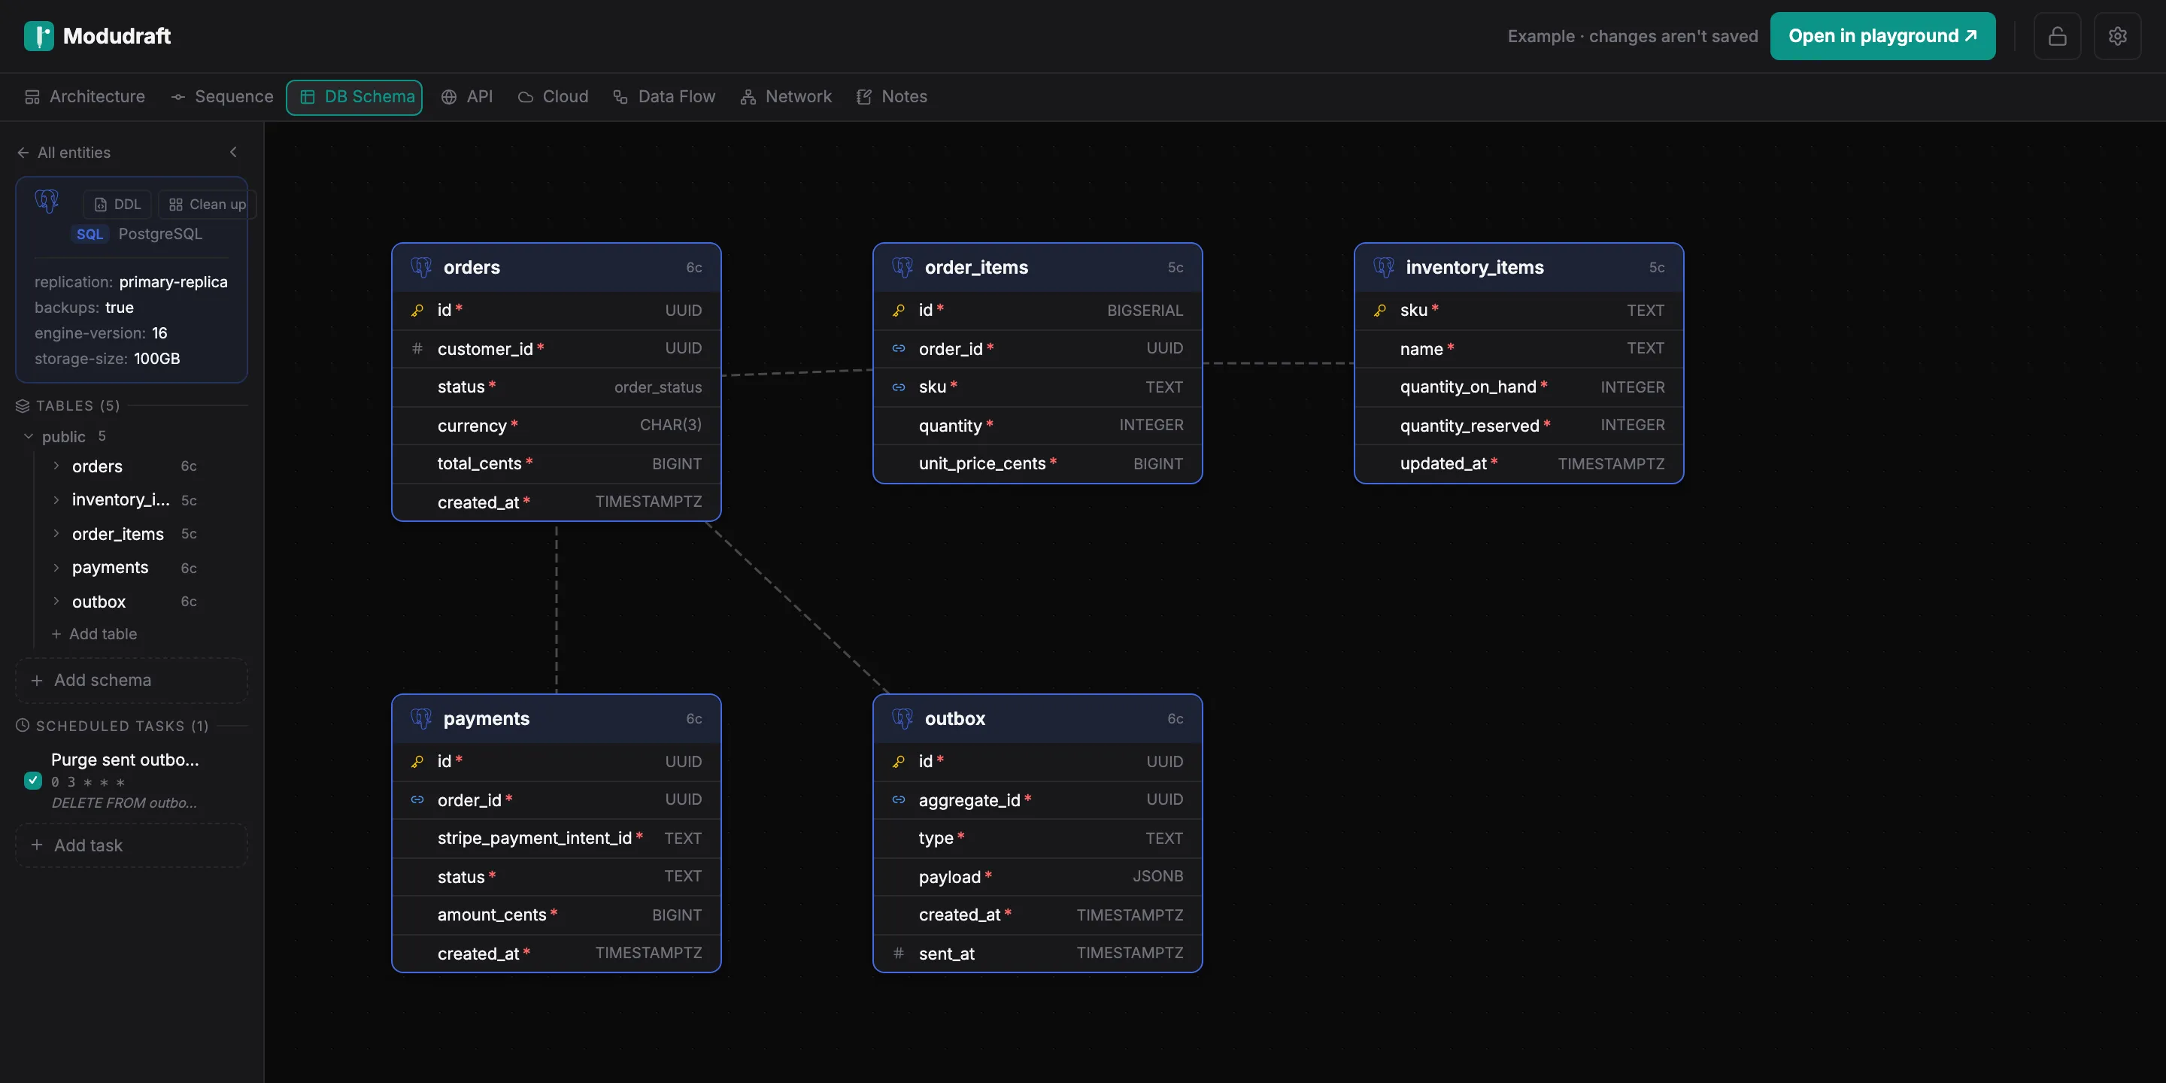Click the key icon of inventory_items sku
Viewport: 2166px width, 1083px height.
point(1380,311)
